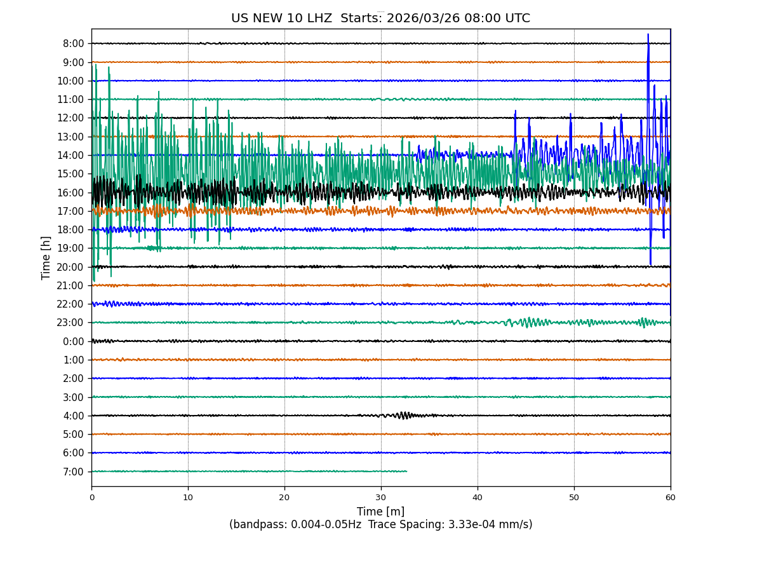This screenshot has height=572, width=762.
Task: Click the 12:00 hour tick label
Action: coord(70,118)
